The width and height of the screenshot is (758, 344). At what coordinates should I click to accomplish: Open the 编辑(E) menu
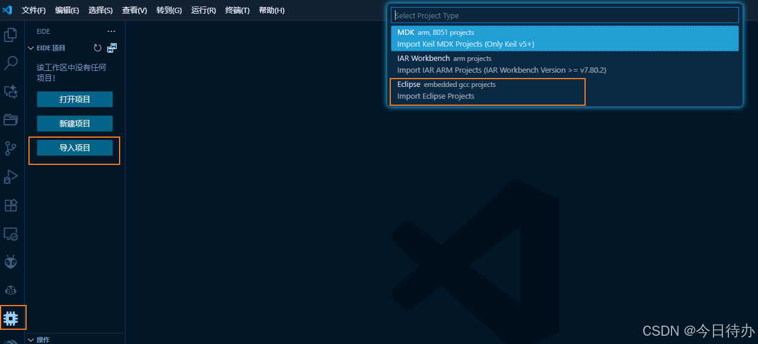click(x=67, y=10)
